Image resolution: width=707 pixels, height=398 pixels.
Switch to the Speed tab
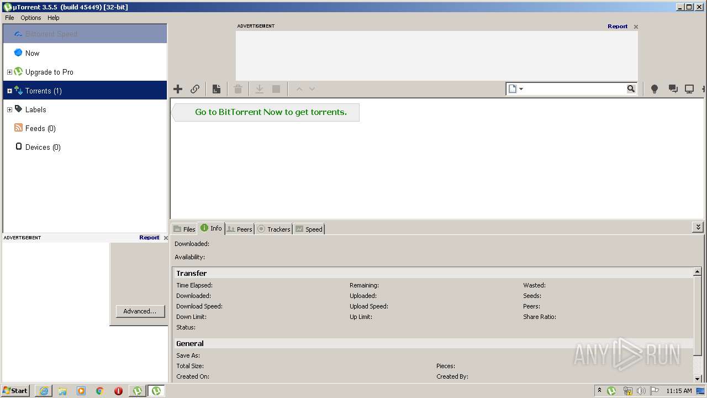click(308, 229)
